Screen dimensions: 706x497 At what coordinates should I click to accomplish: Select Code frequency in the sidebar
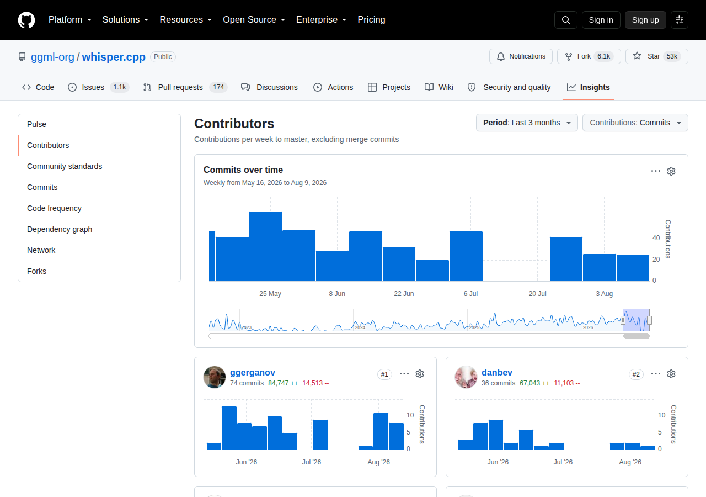click(x=99, y=208)
